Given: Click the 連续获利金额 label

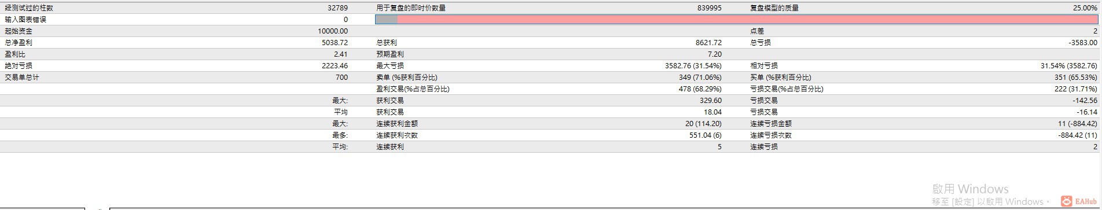Looking at the screenshot, I should pyautogui.click(x=397, y=124).
